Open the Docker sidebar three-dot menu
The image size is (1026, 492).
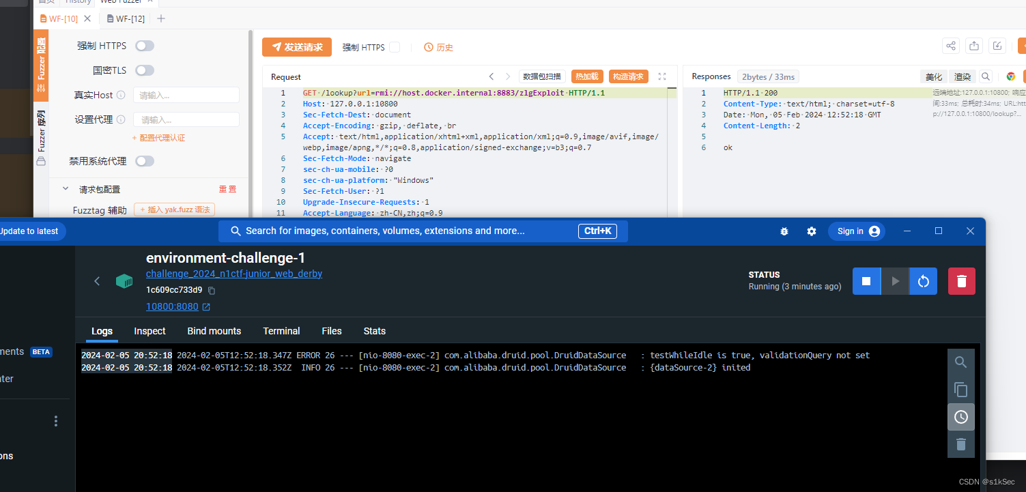tap(56, 421)
